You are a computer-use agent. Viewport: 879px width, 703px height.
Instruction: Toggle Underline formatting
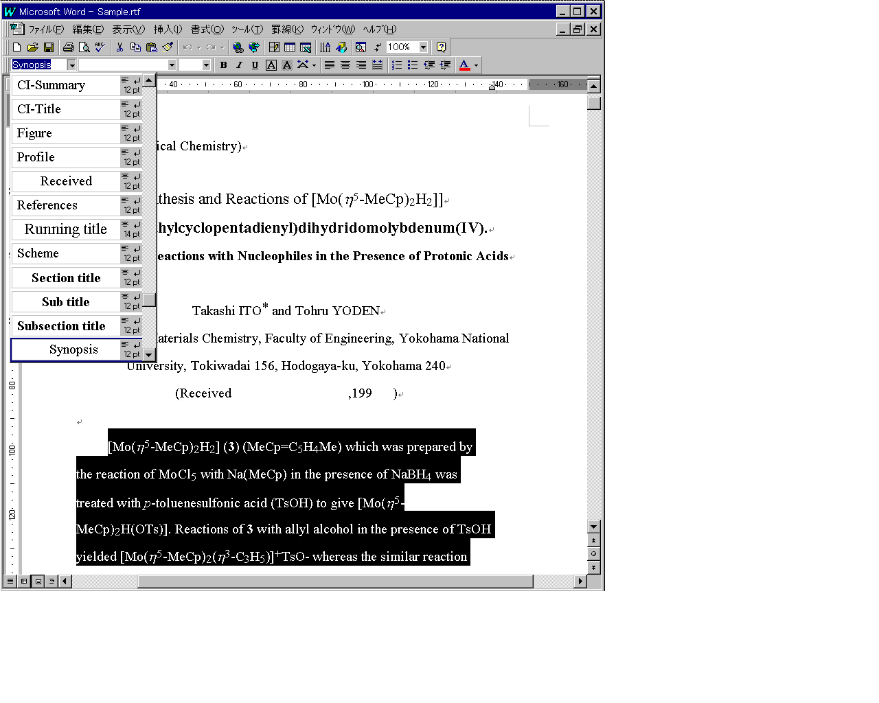pyautogui.click(x=255, y=65)
